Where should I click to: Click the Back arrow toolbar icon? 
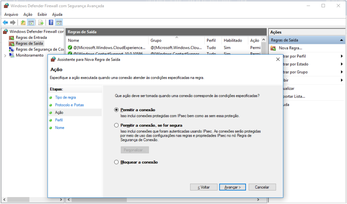[5, 23]
